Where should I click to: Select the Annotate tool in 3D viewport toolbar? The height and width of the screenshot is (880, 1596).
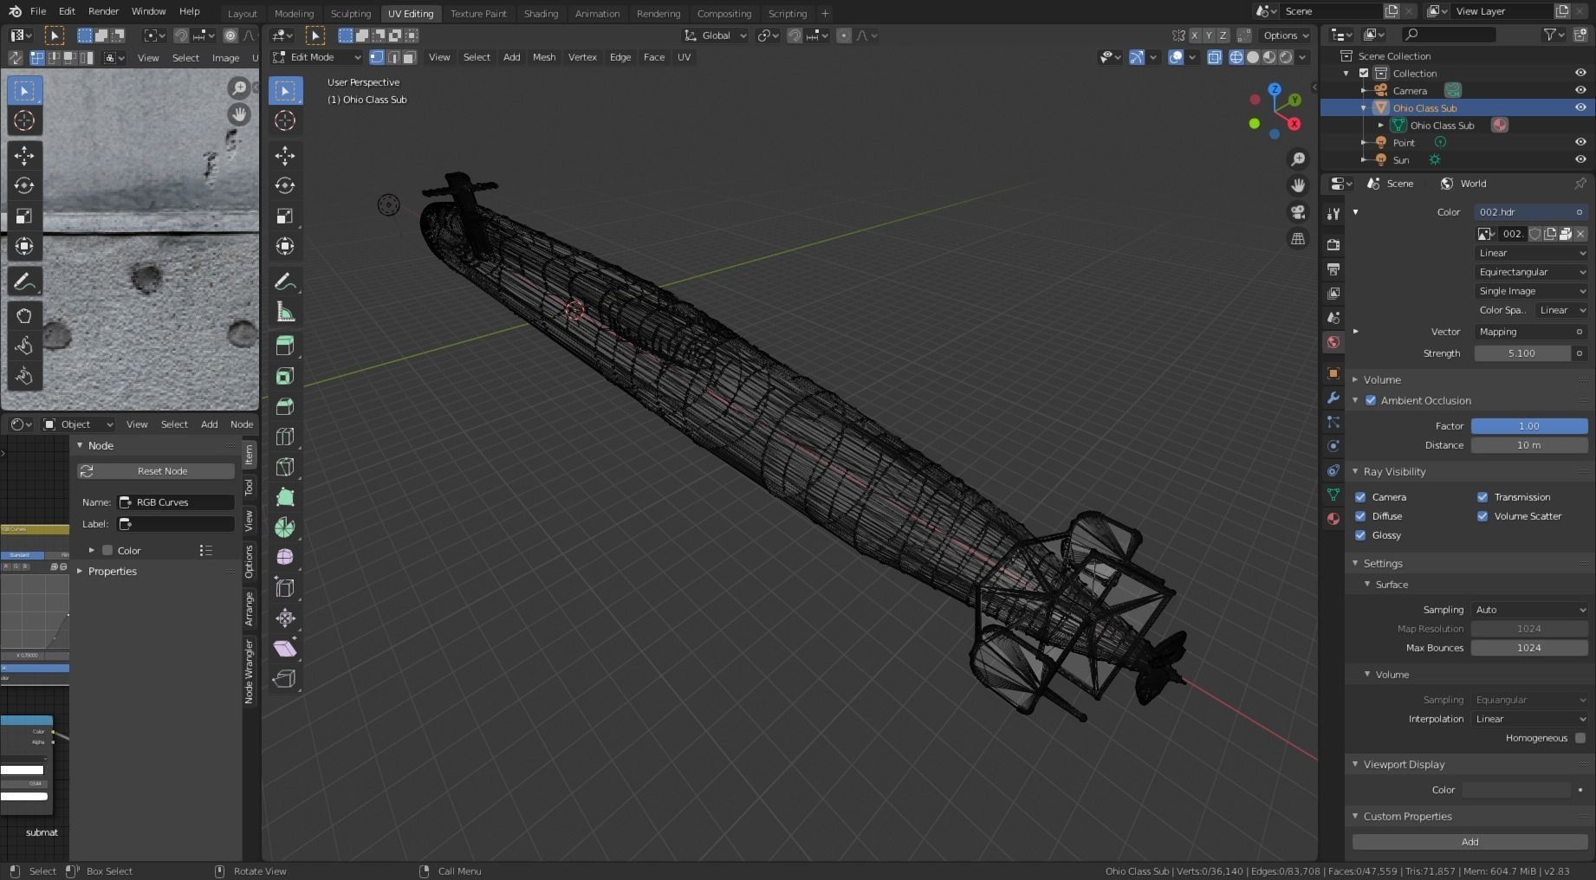click(x=285, y=282)
